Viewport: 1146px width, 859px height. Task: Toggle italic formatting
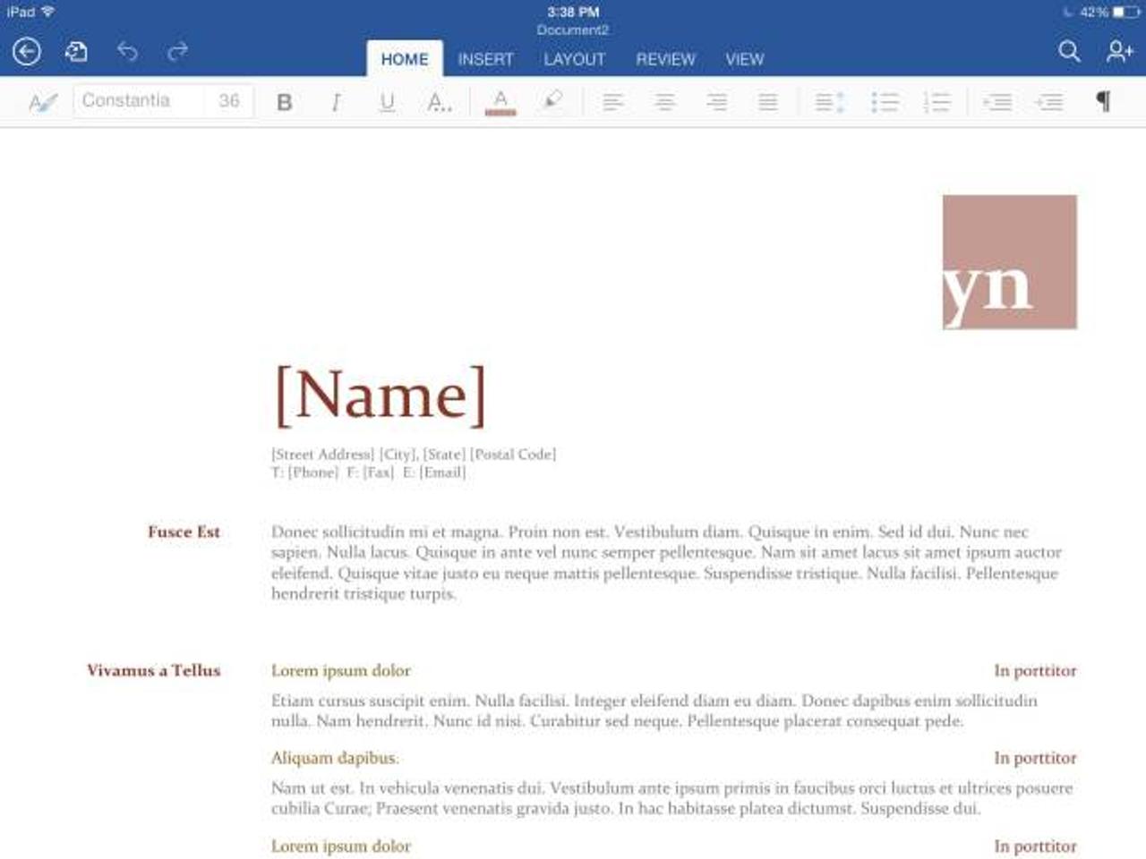tap(336, 102)
